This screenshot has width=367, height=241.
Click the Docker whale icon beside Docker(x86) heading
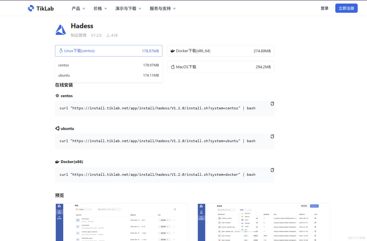[57, 161]
